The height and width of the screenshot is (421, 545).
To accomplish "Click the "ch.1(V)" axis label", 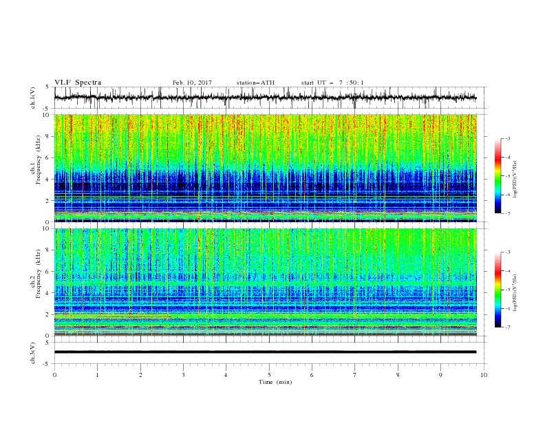I will pos(33,98).
